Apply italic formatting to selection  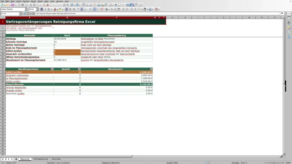(x=45, y=9)
